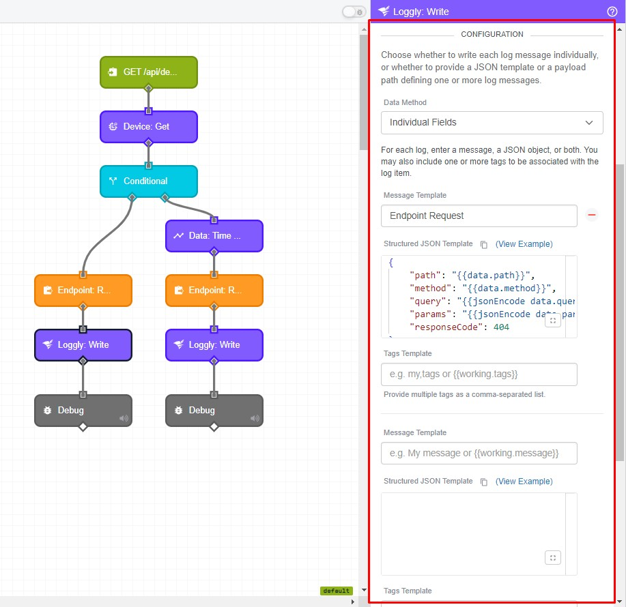
Task: Click the Data: Time node chart icon
Action: click(x=178, y=236)
